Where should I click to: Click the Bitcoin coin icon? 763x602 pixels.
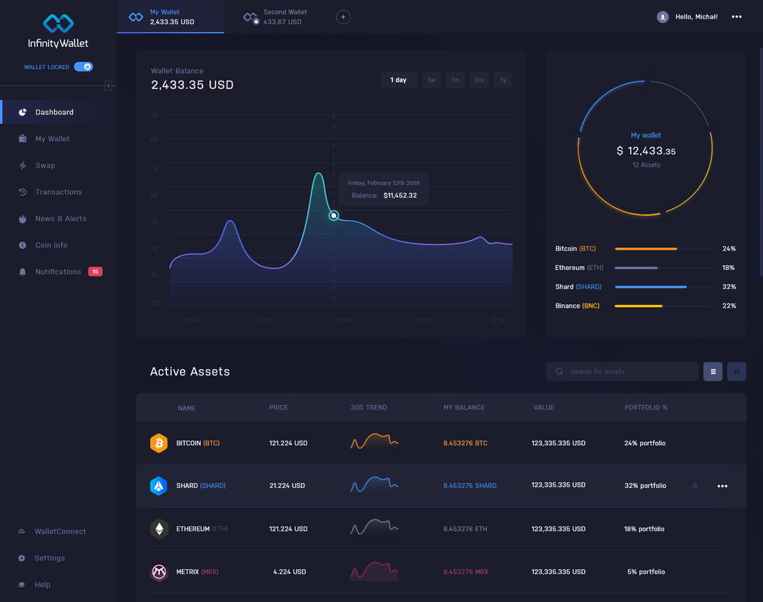[158, 443]
